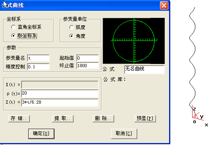Click the green circle curve preview
This screenshot has width=222, height=145.
pos(134,41)
